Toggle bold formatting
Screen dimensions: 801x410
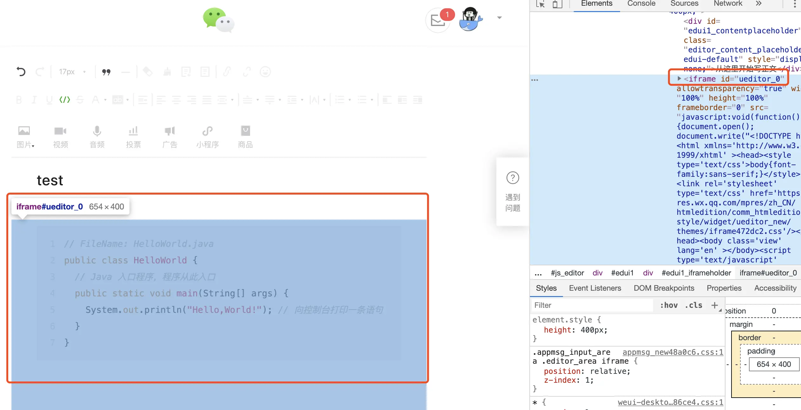click(x=19, y=99)
